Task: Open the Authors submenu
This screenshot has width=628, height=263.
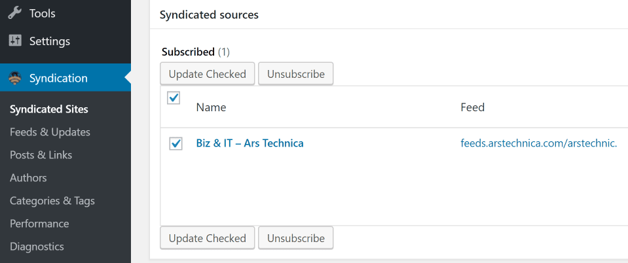Action: 28,178
